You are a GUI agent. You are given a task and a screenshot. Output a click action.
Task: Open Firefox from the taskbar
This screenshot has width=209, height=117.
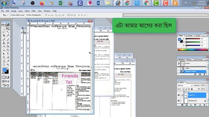point(42,3)
